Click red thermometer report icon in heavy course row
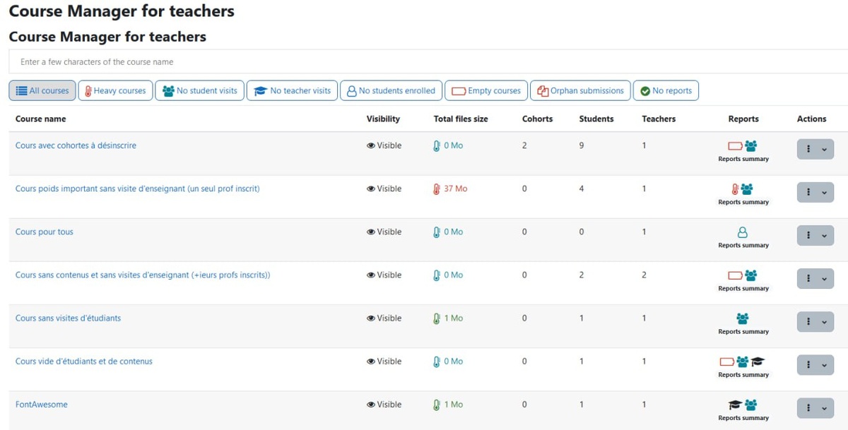848x430 pixels. pos(735,189)
